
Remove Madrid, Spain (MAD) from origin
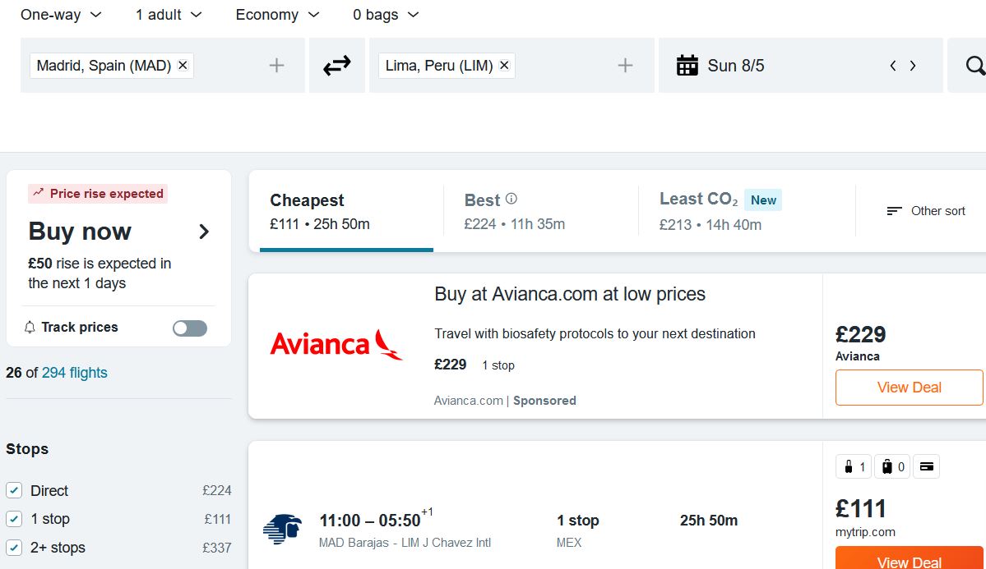[183, 66]
